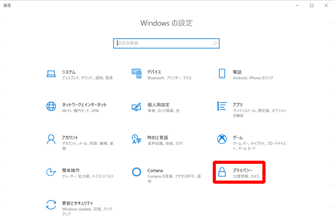
Task: Click the globe icon for ネットワークとインターネット
Action: pos(51,106)
